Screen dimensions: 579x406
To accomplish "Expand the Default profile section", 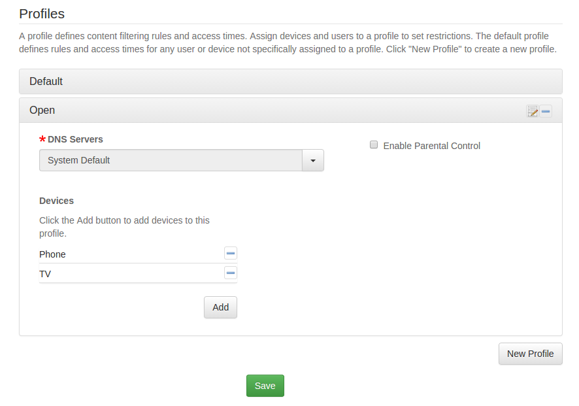I will [x=290, y=82].
